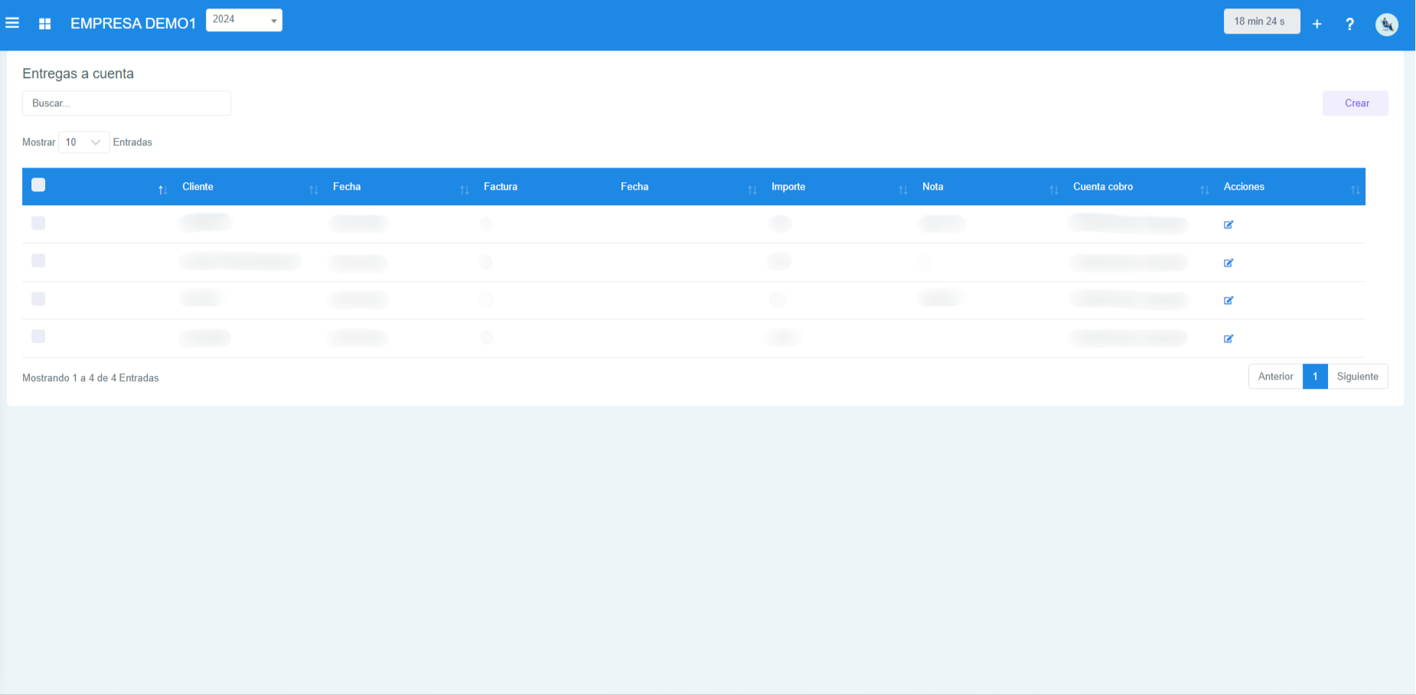
Task: Toggle the select-all header checkbox
Action: (38, 184)
